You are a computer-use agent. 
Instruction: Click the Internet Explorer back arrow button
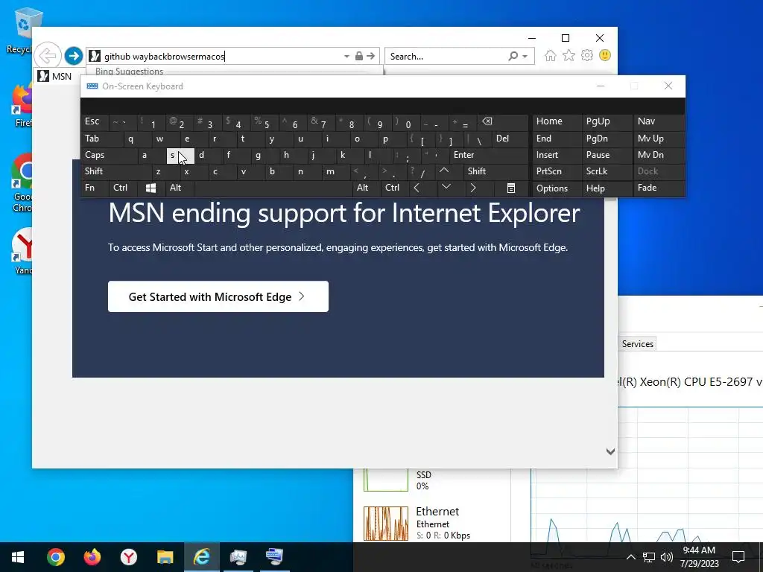pos(48,56)
